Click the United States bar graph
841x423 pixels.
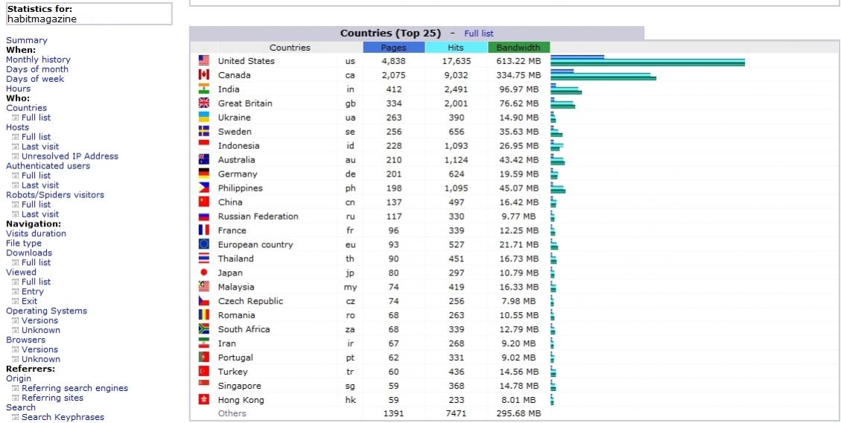[x=647, y=60]
